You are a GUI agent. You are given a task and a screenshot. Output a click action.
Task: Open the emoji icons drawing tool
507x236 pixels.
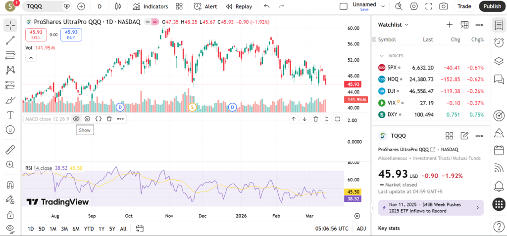click(x=10, y=130)
